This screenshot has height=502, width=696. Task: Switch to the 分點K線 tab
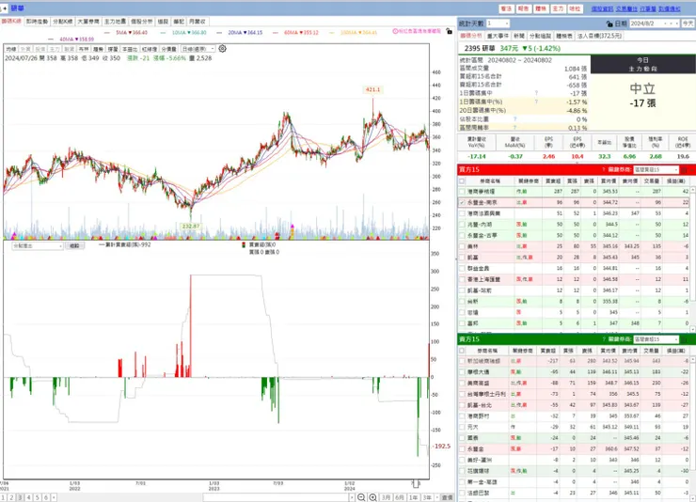point(63,22)
